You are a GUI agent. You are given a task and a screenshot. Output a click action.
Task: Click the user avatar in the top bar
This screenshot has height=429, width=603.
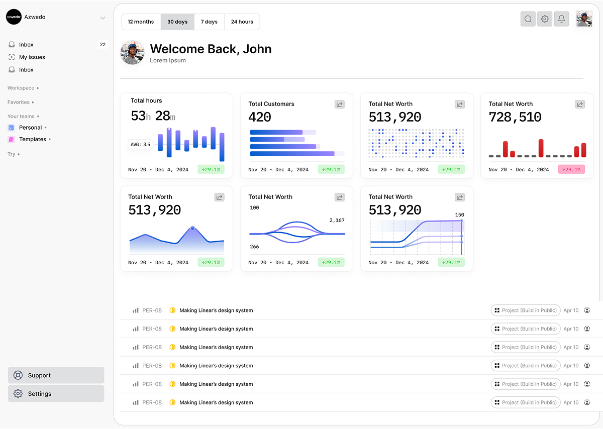point(584,19)
